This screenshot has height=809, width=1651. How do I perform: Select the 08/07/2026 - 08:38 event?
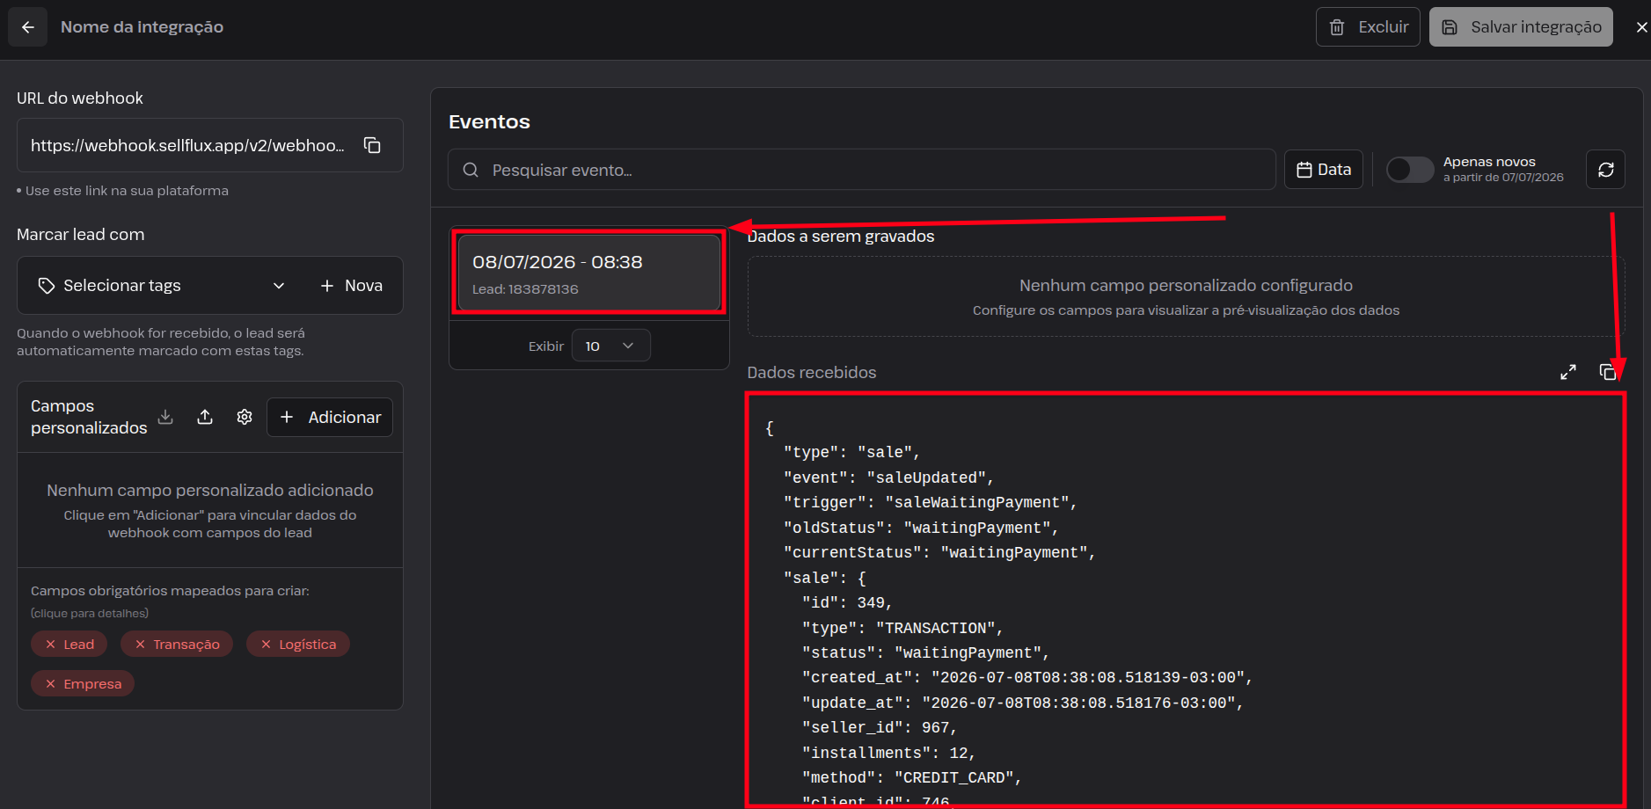[588, 273]
